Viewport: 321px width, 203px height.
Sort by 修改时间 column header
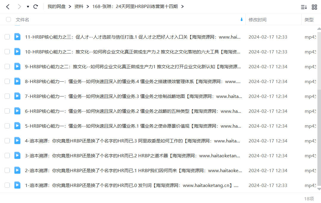(257, 20)
